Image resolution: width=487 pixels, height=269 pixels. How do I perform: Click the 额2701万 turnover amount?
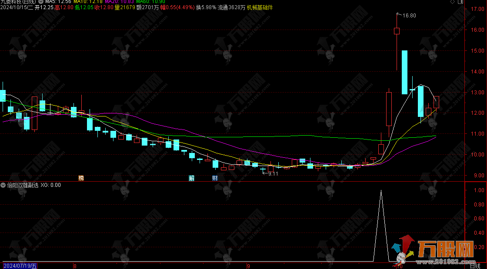[147, 7]
